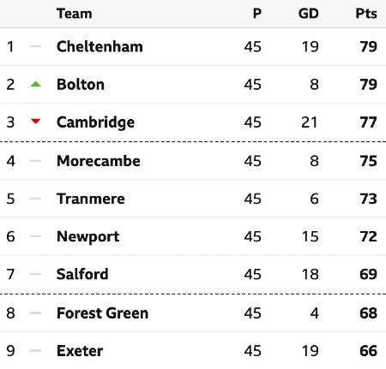Click the no-change dash icon next to Salford
386x369 pixels.
pos(36,274)
